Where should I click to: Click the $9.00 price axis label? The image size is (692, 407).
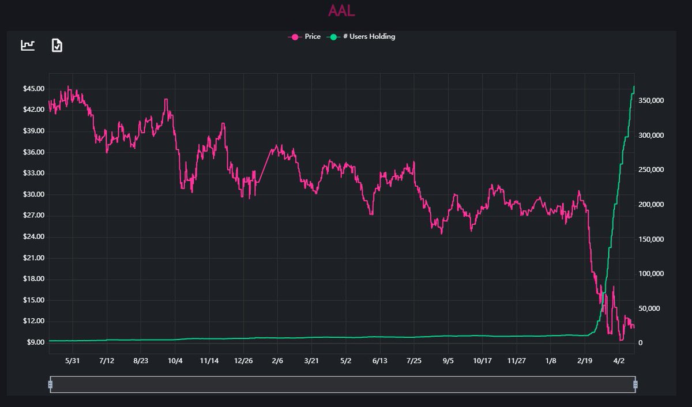[x=36, y=342]
